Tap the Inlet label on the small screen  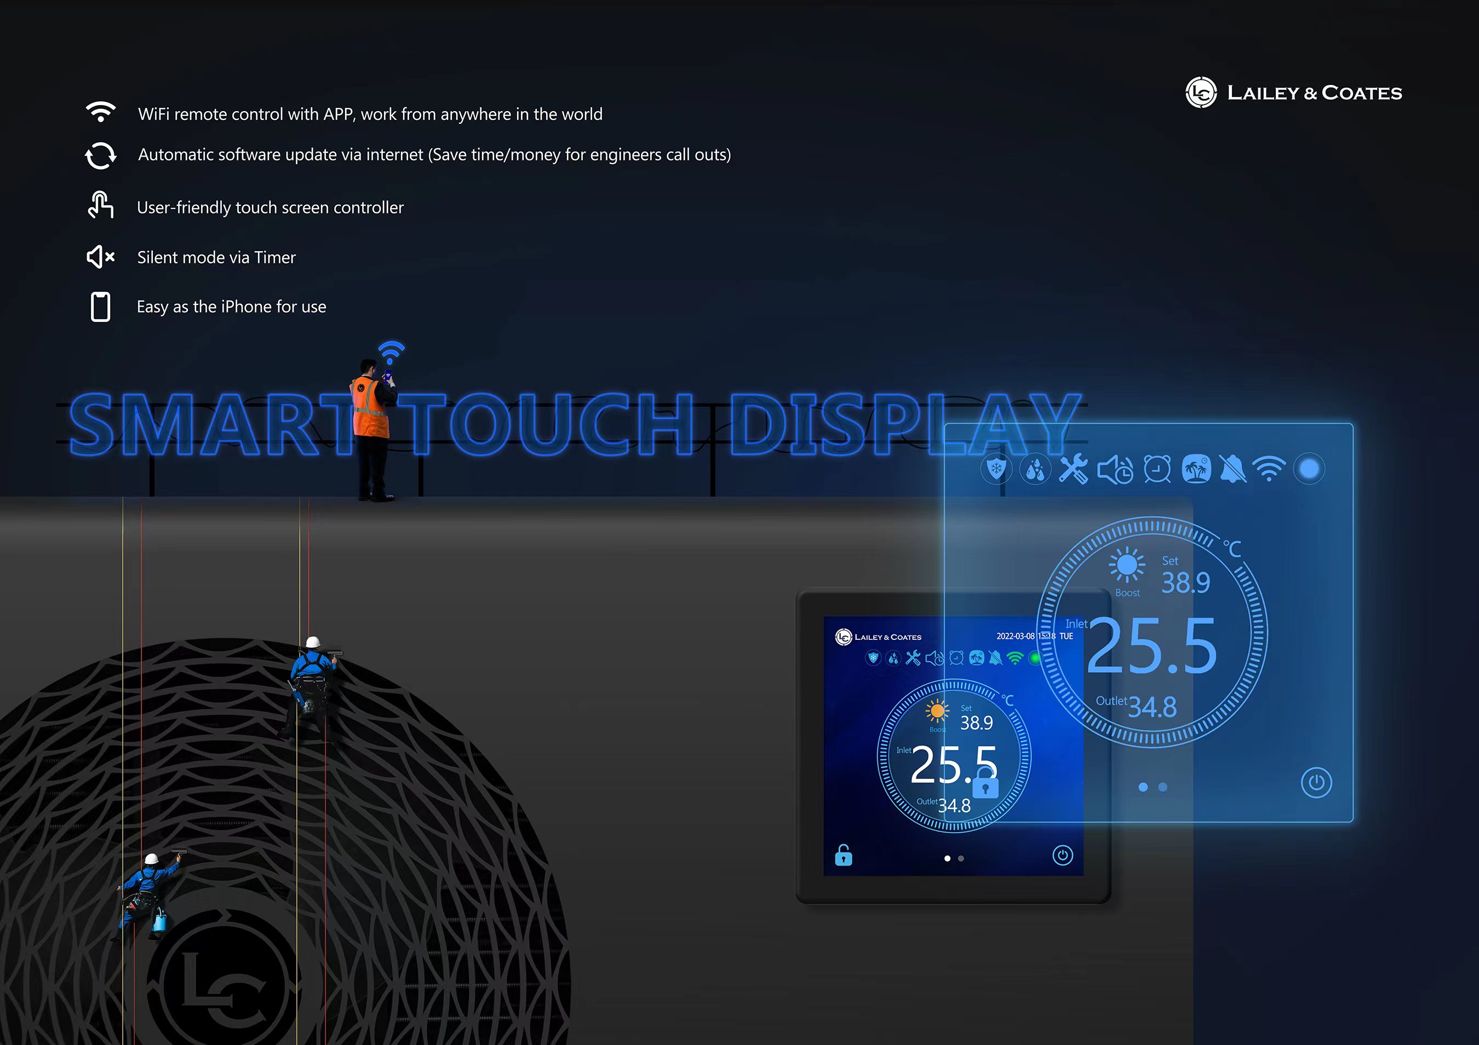904,750
